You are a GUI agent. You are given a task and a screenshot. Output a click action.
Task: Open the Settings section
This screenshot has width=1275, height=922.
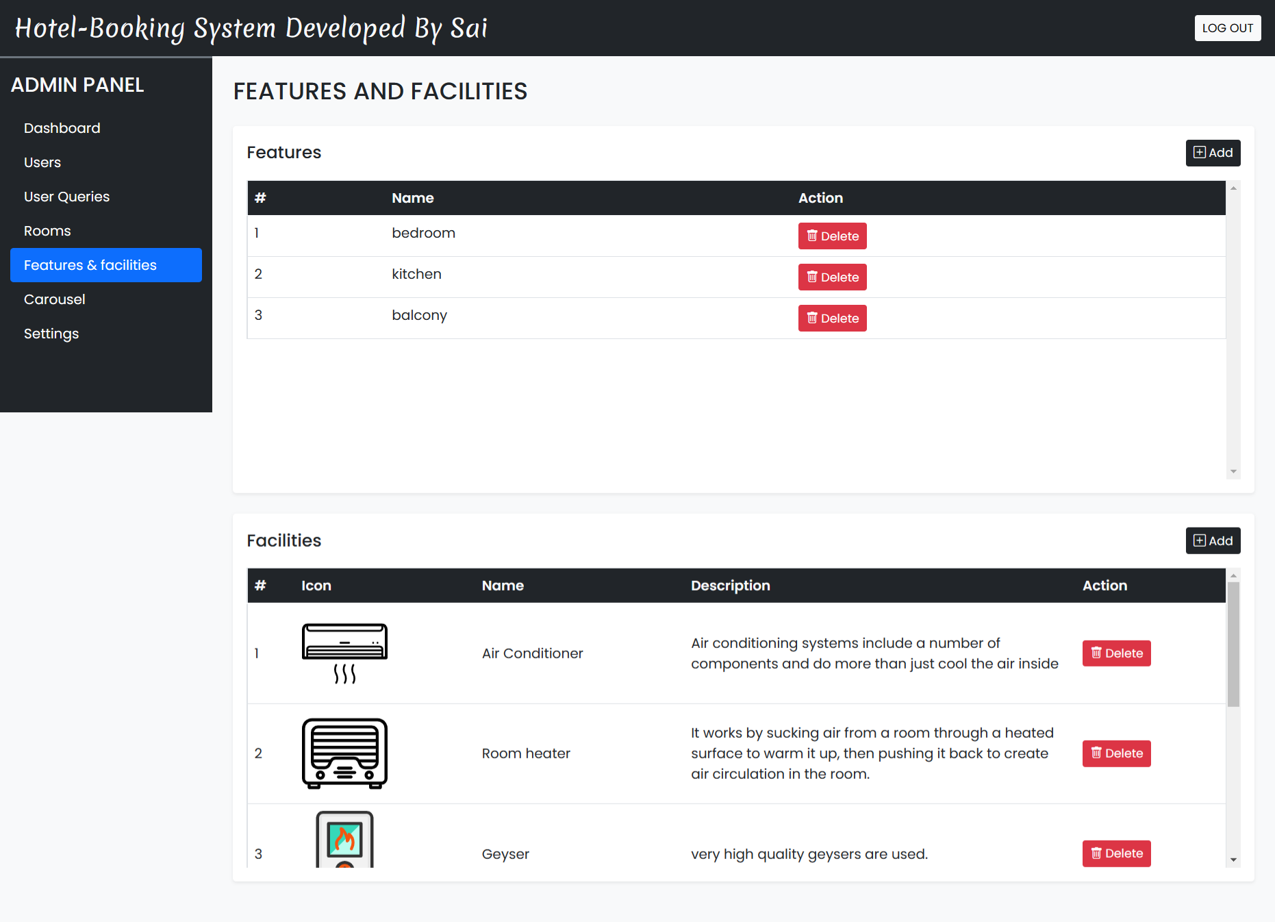(x=51, y=334)
